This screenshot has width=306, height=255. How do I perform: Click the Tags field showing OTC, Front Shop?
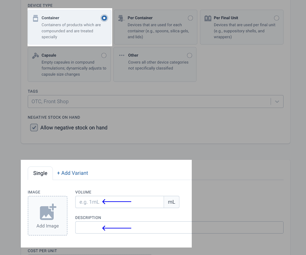coord(155,102)
